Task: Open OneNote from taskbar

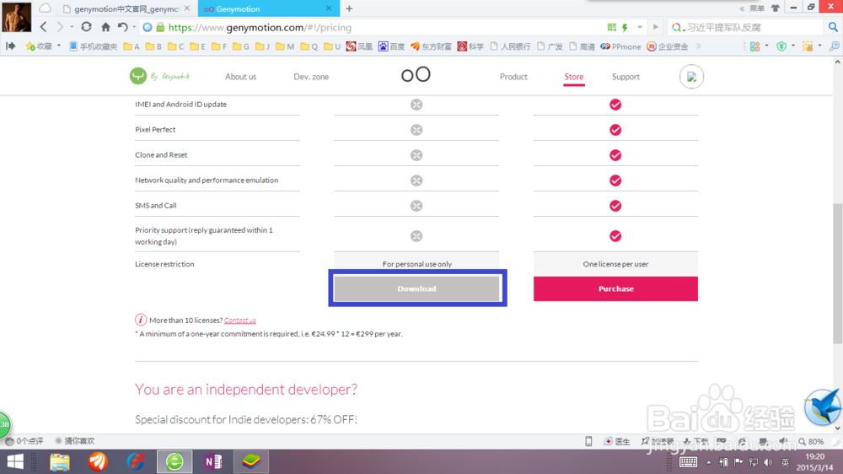Action: 213,461
